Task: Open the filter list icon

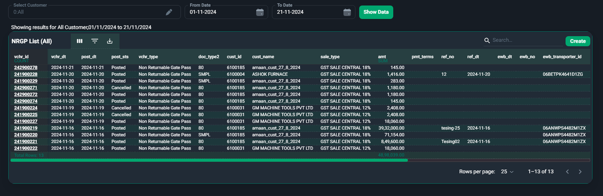Action: pyautogui.click(x=95, y=41)
